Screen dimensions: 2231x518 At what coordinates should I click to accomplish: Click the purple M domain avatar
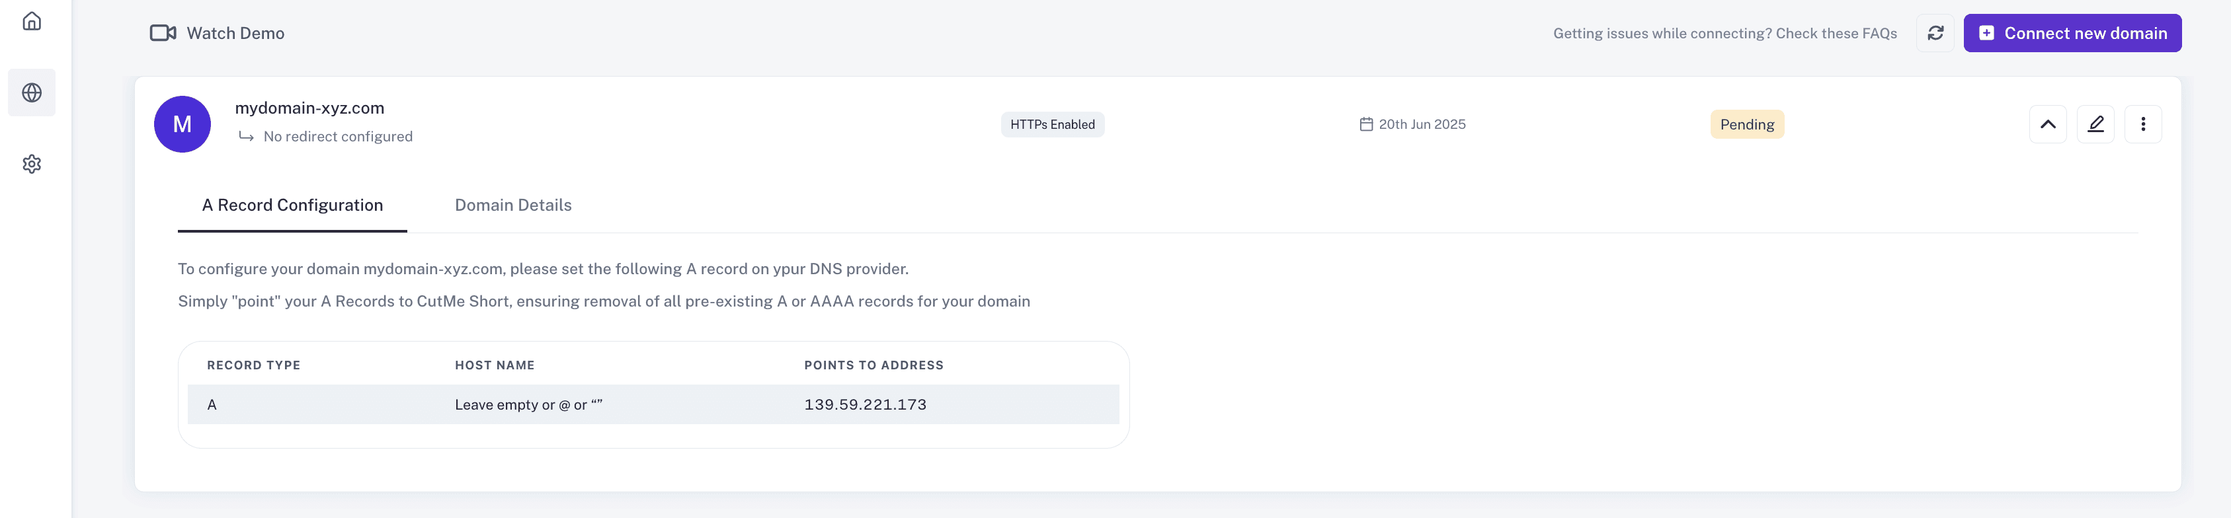pyautogui.click(x=182, y=124)
